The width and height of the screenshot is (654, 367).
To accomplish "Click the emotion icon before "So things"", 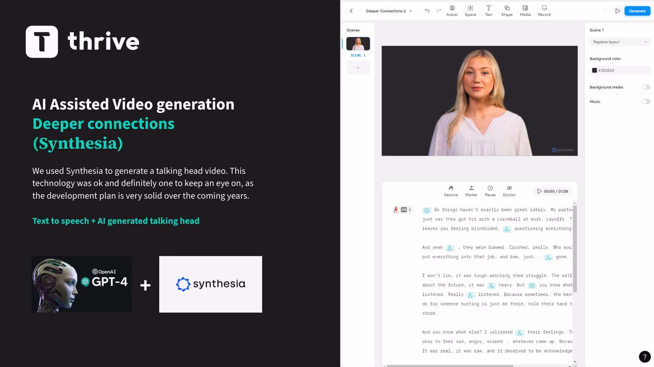I will click(x=427, y=210).
